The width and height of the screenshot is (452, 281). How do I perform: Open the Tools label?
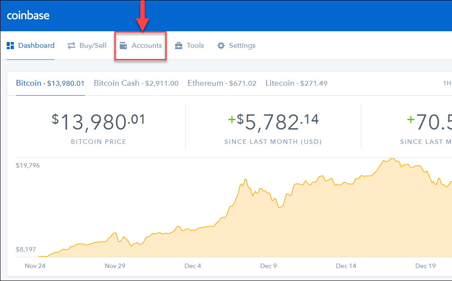[x=195, y=46]
